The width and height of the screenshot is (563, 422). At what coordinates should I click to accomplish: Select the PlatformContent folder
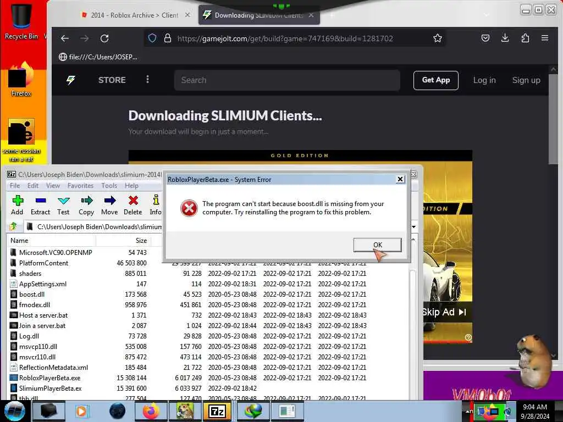click(43, 263)
